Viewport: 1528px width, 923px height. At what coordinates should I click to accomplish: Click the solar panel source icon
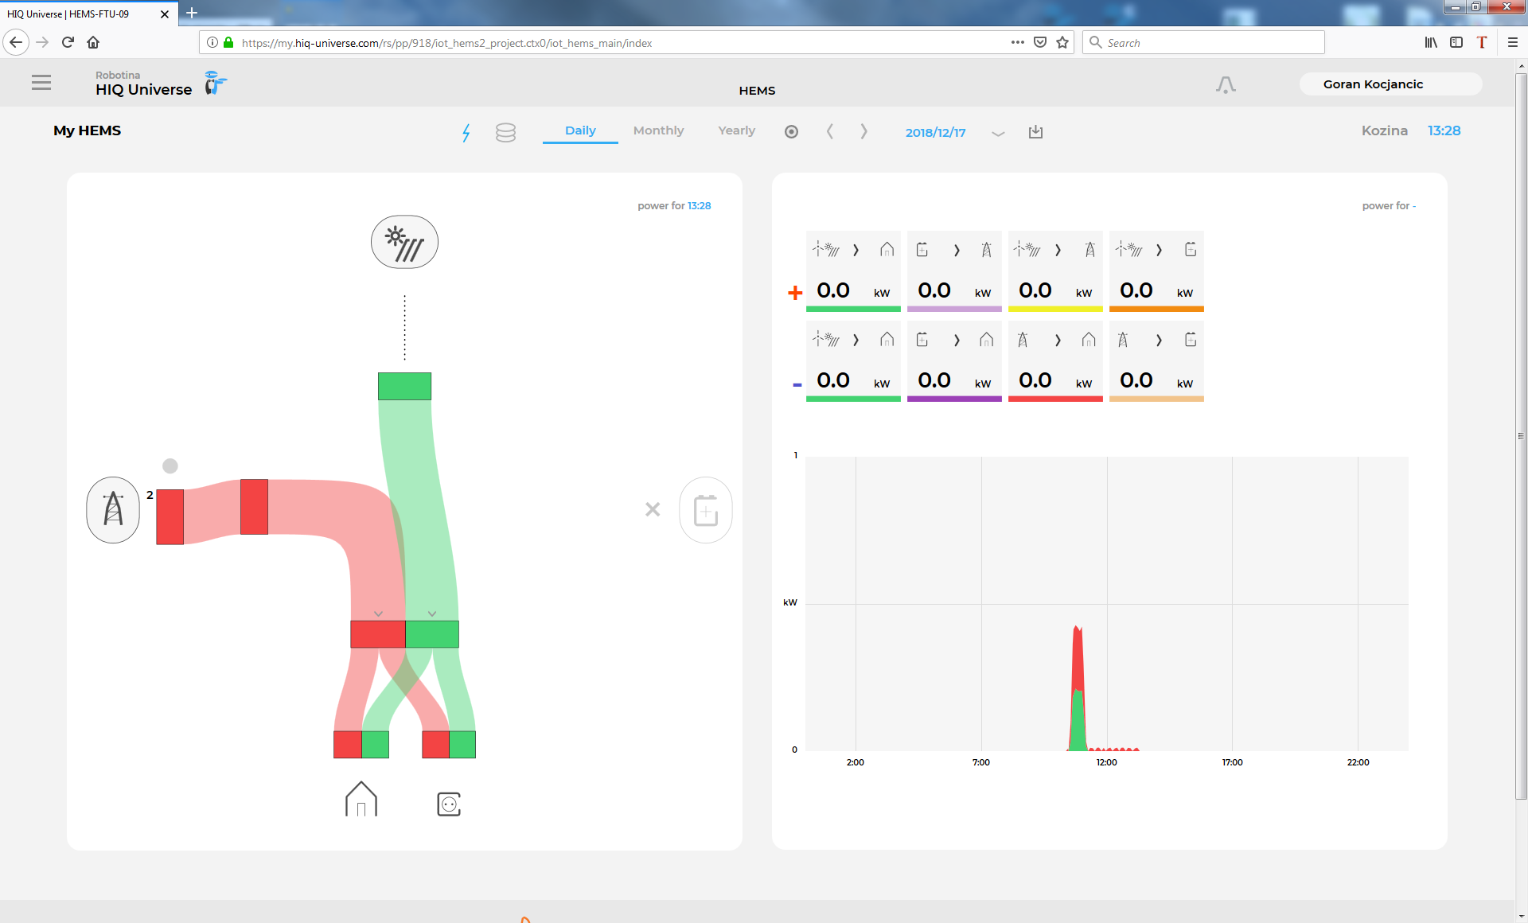point(404,243)
